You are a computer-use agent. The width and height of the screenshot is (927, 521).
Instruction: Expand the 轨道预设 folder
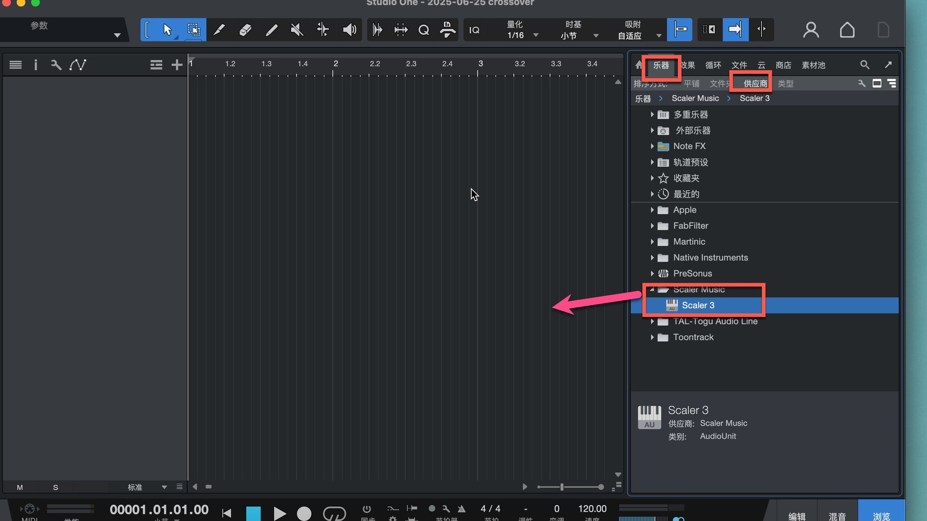tap(652, 163)
